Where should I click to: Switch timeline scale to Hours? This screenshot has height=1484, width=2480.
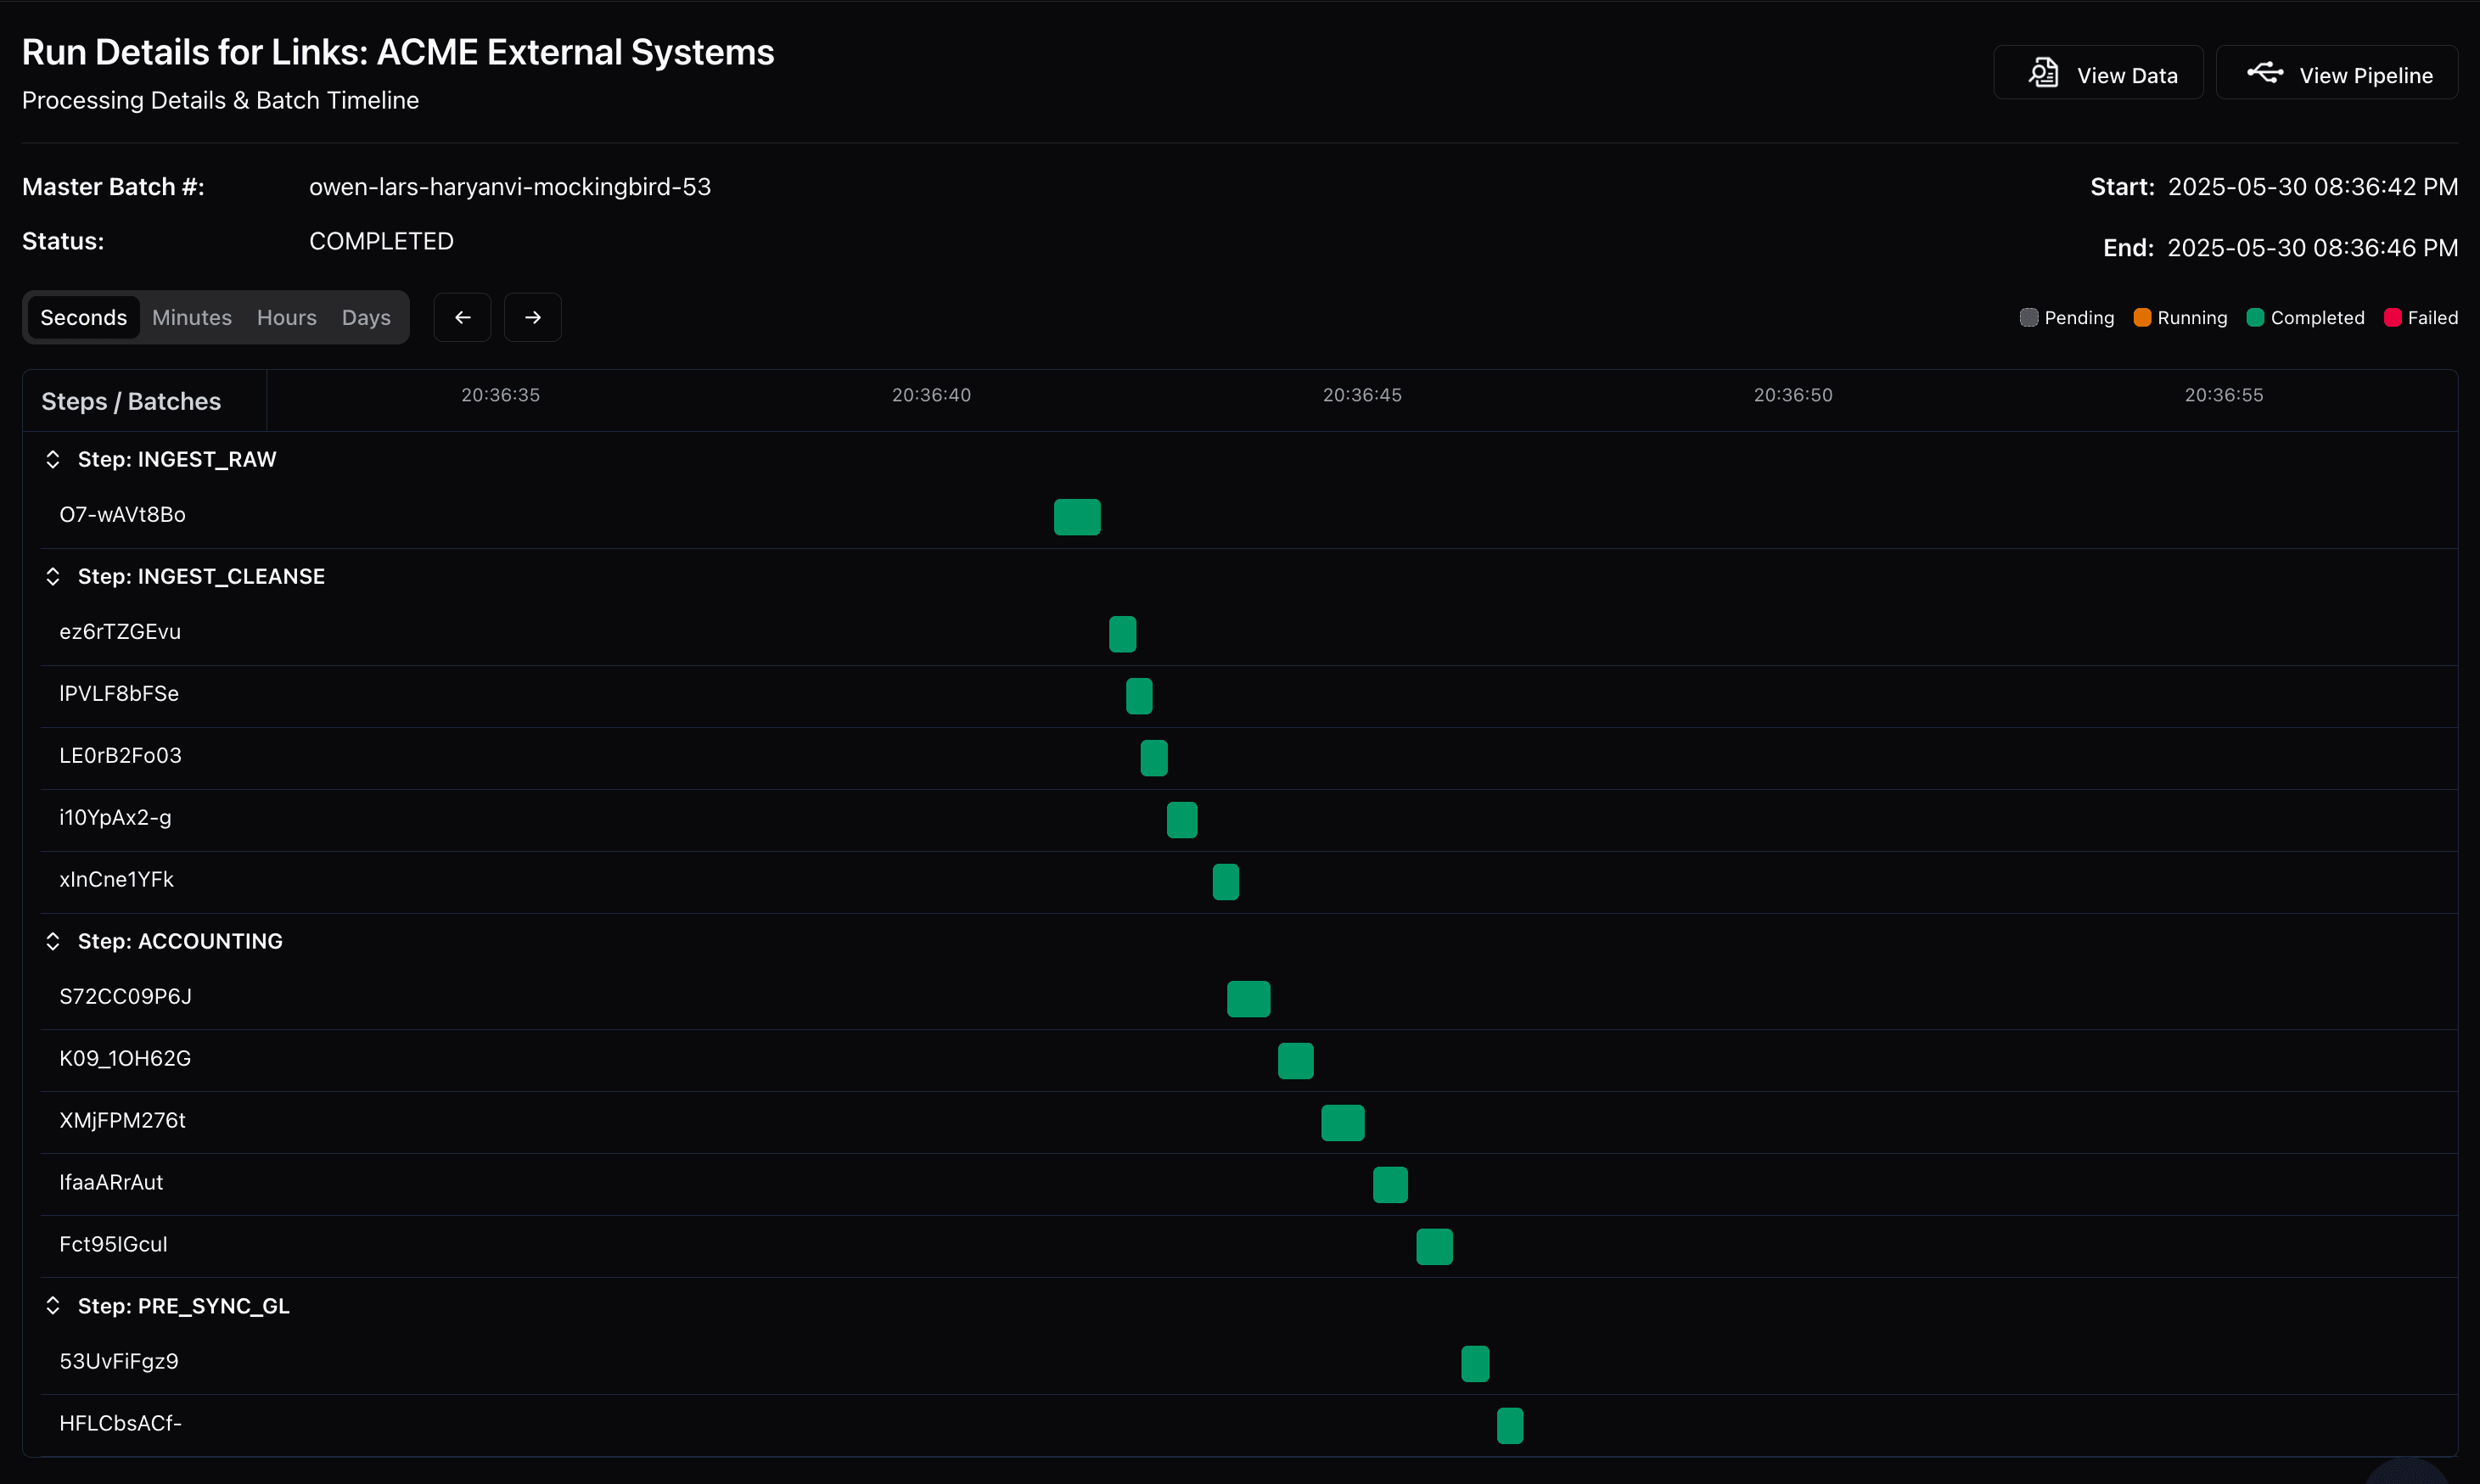[287, 317]
